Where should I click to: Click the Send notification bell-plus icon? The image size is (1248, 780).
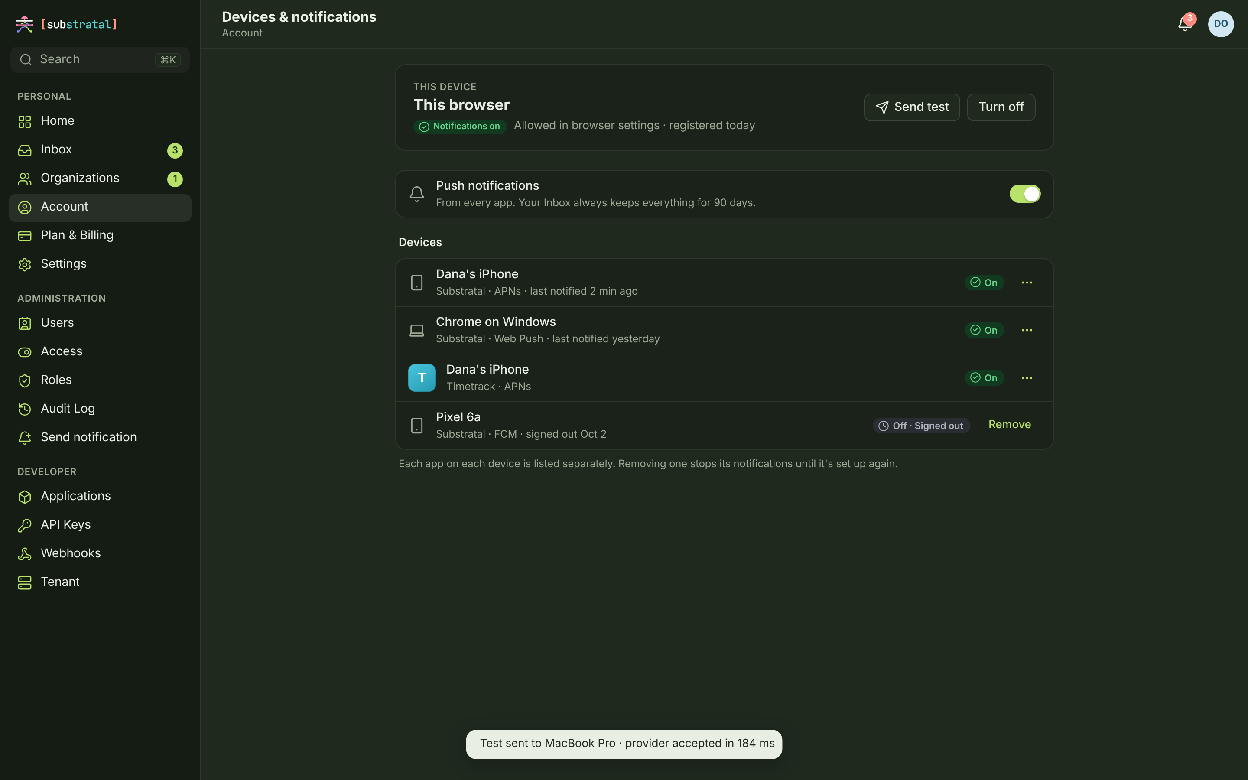click(x=25, y=438)
